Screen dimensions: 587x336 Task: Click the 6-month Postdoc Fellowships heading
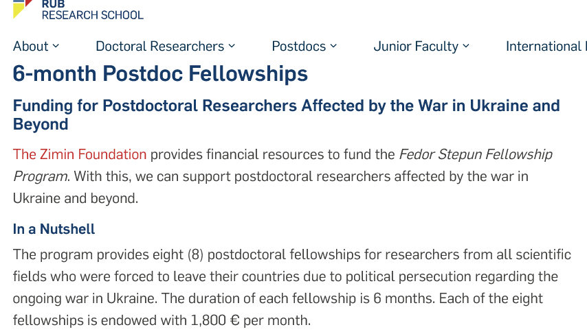coord(160,73)
